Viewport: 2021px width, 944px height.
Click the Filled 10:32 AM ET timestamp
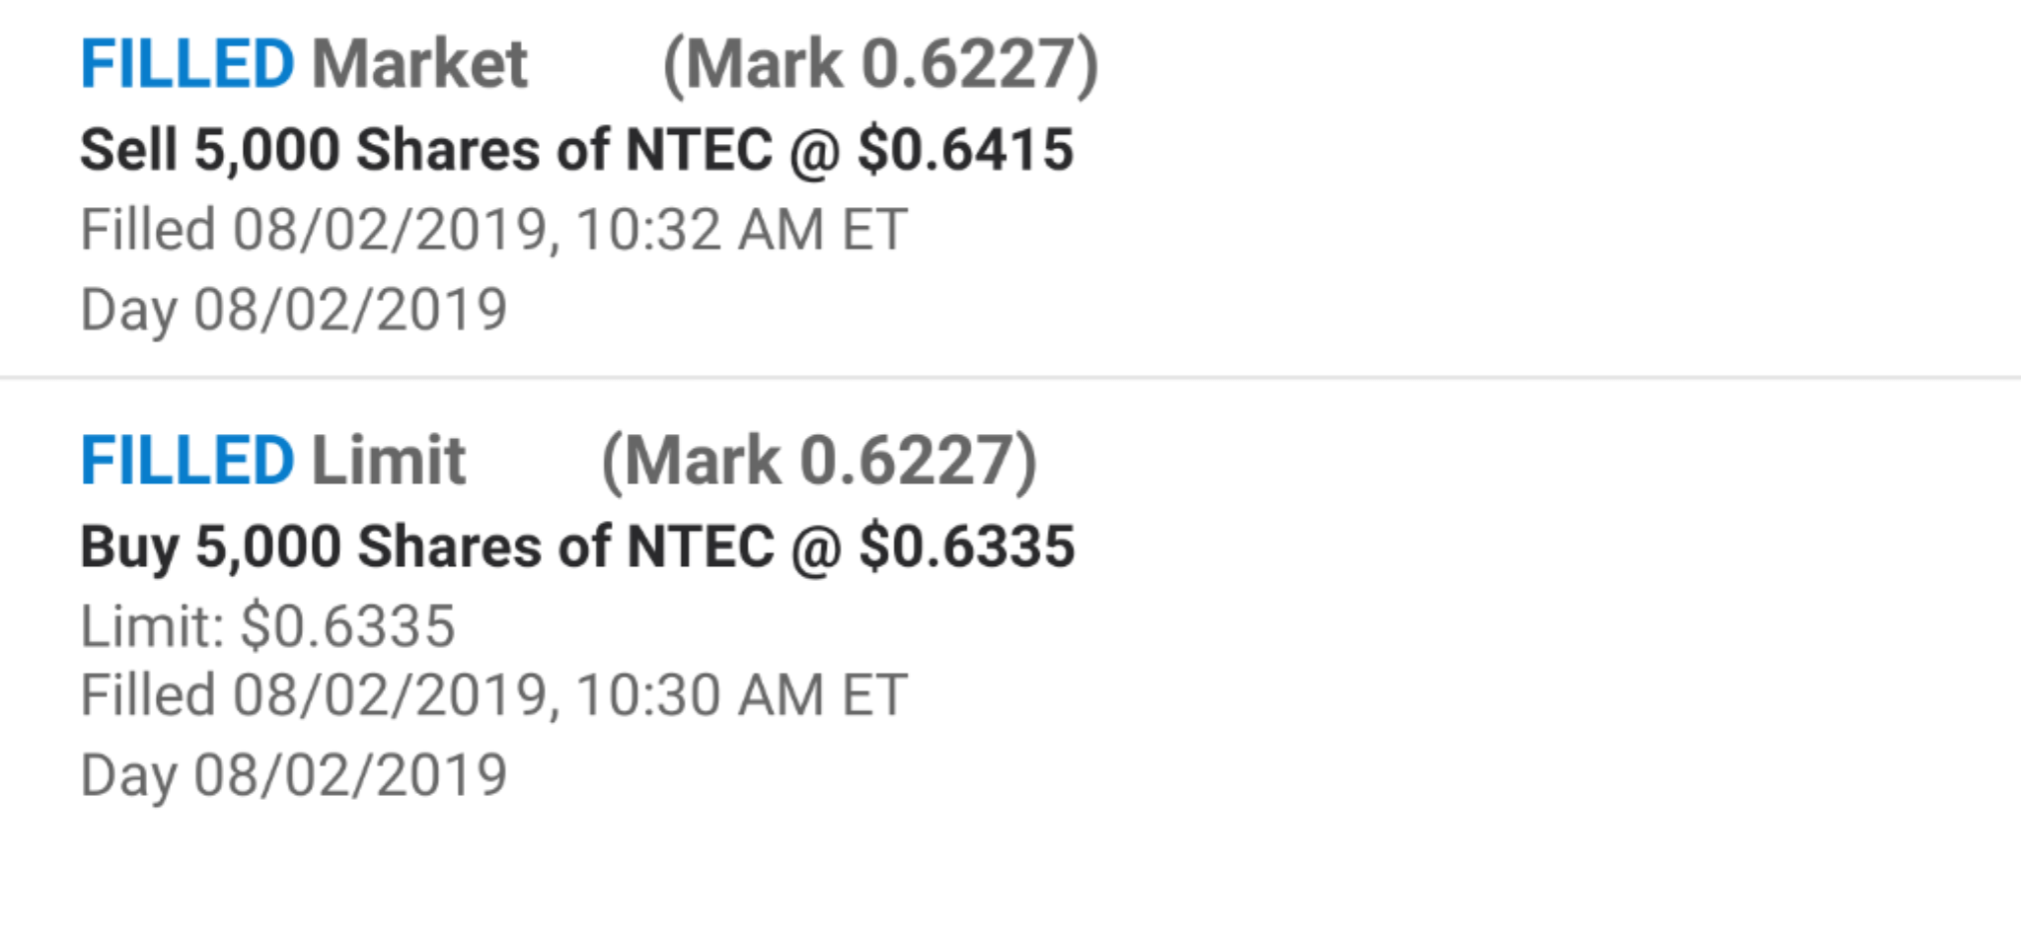pos(493,230)
